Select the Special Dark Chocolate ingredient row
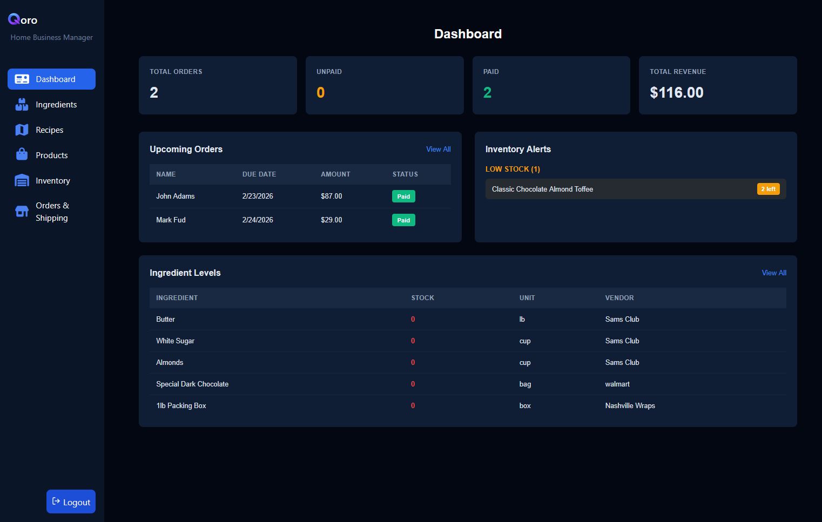Image resolution: width=822 pixels, height=522 pixels. click(x=192, y=384)
